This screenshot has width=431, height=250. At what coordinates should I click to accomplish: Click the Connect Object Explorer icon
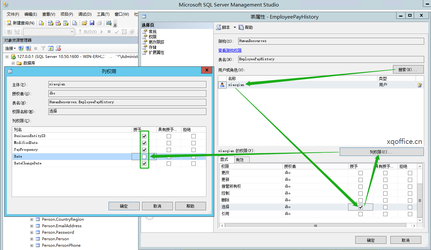21,48
